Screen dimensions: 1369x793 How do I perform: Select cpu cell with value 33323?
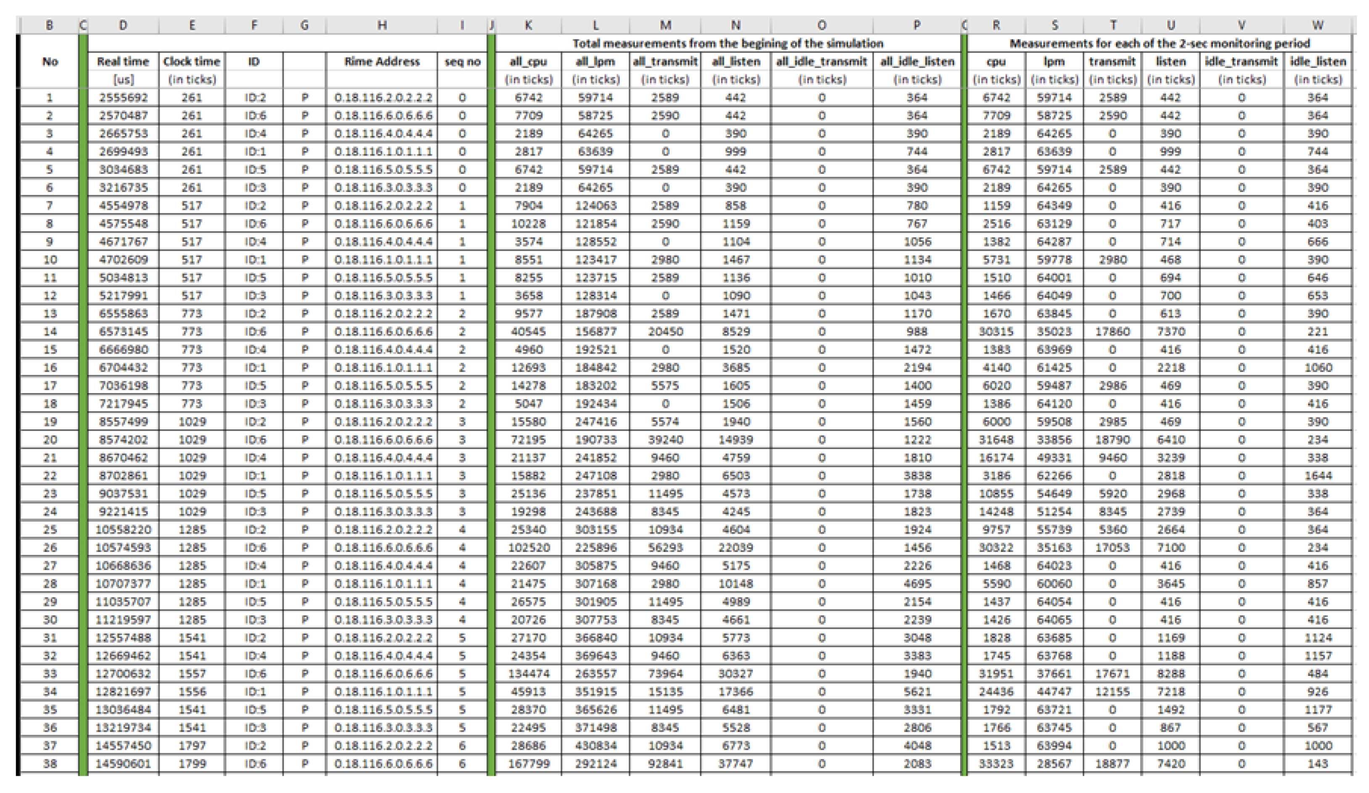[996, 764]
